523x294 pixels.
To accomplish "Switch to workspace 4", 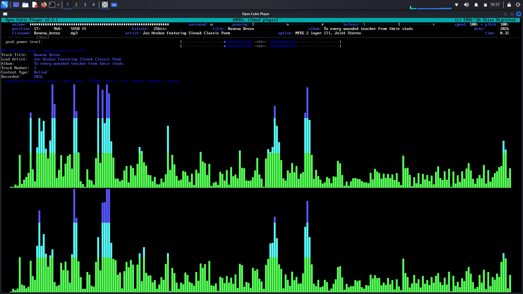I will tap(93, 5).
